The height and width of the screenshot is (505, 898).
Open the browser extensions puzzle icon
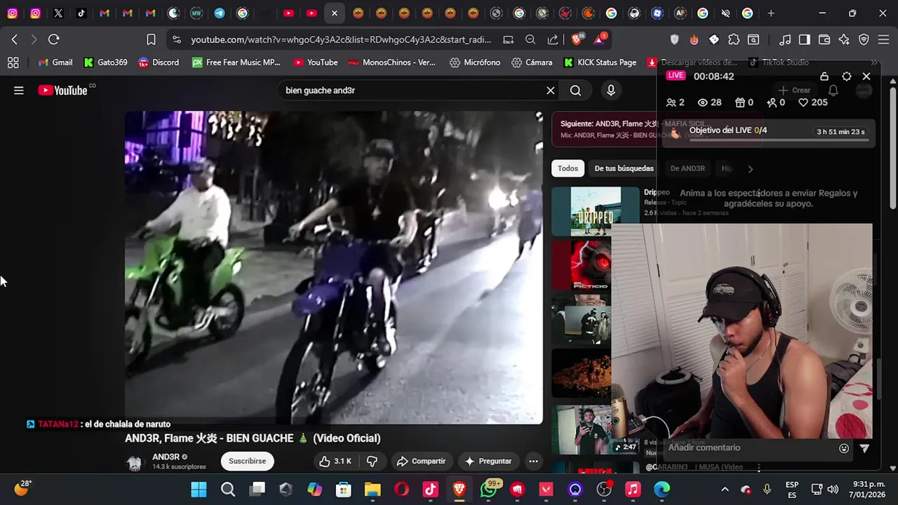734,39
